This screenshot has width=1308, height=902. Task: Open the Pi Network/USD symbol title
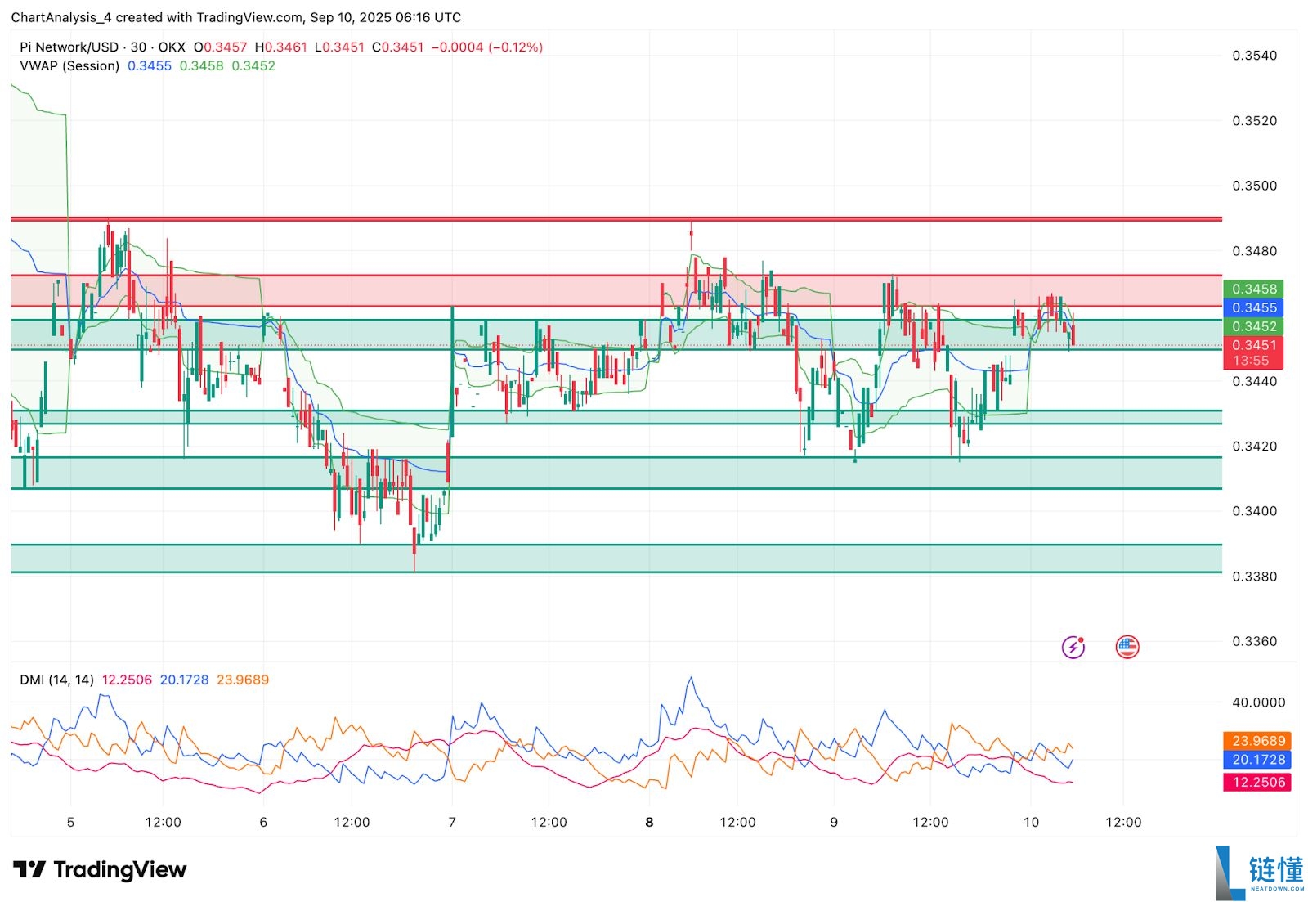tap(69, 47)
